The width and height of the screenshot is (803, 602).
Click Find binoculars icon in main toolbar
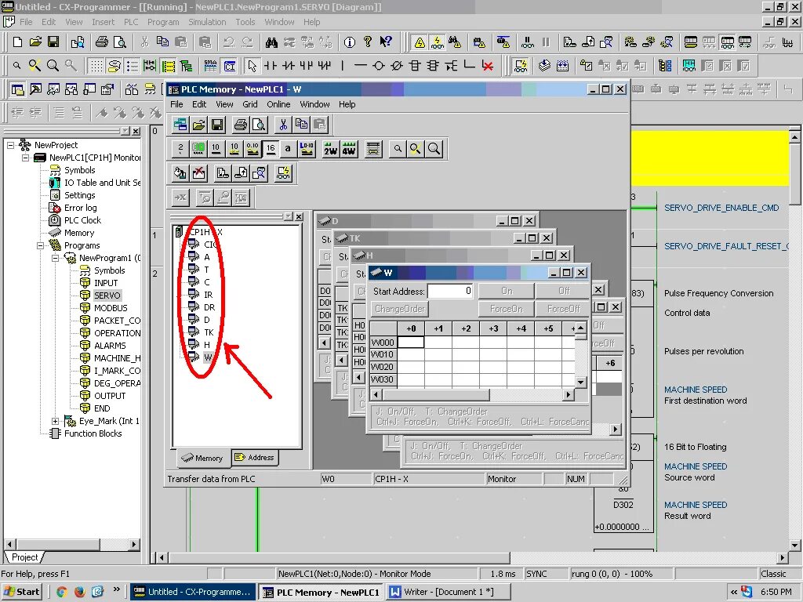coord(271,42)
